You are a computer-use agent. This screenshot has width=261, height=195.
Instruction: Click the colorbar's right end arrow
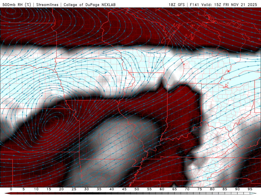pos(253,193)
